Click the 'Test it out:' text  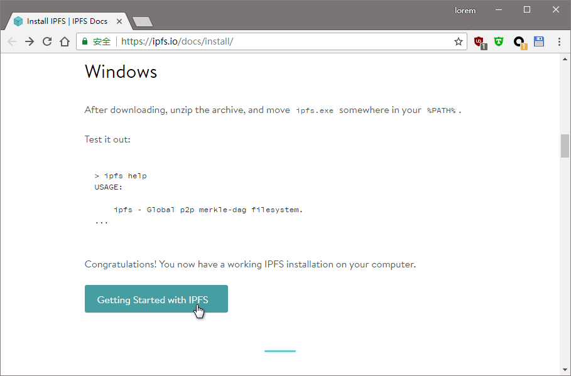tap(107, 139)
